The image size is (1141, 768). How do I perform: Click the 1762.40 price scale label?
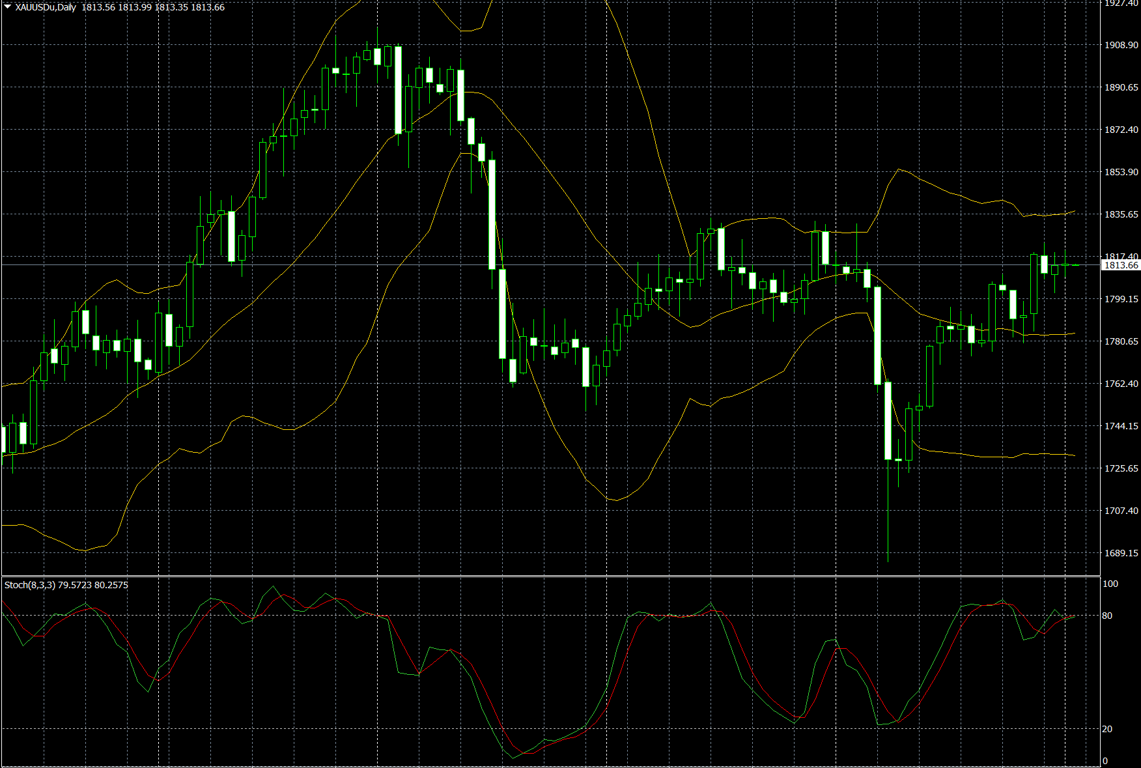point(1121,384)
